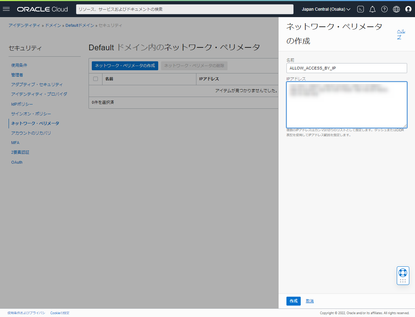Open 使用条件およびプライバシ footer link
The image size is (415, 317).
tap(26, 313)
